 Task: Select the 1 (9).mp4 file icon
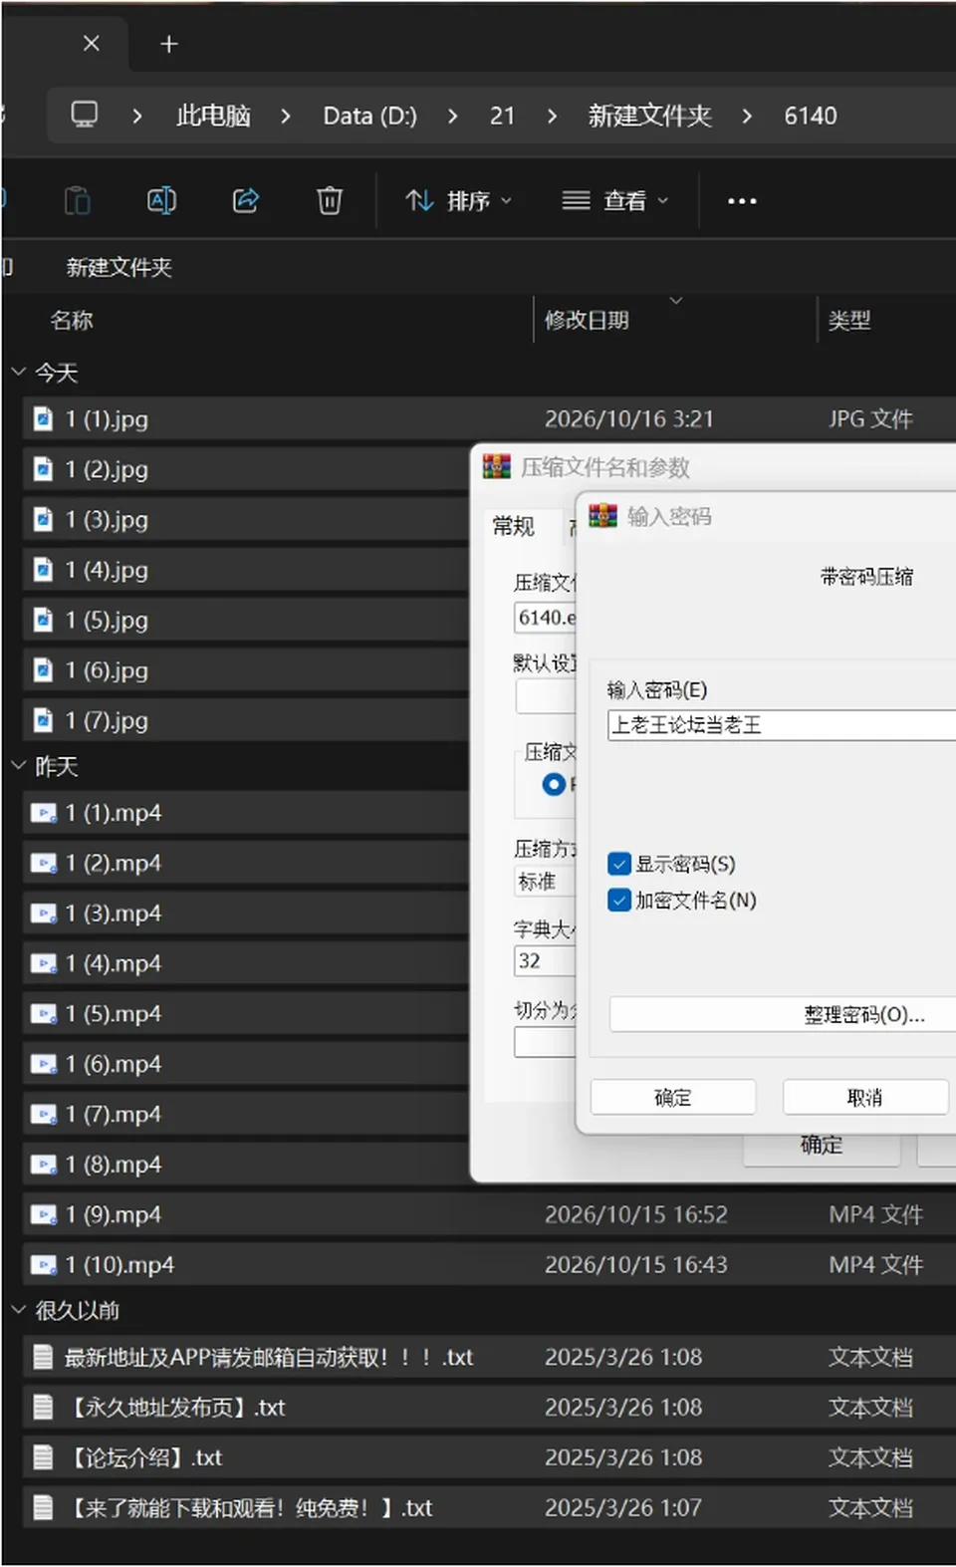point(44,1215)
